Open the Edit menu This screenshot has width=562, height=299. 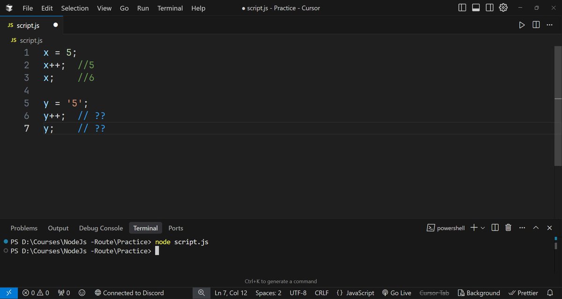[47, 8]
